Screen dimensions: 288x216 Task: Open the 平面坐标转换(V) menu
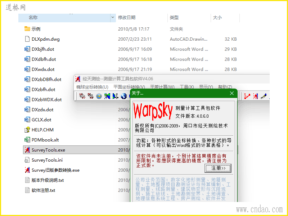click(x=129, y=87)
